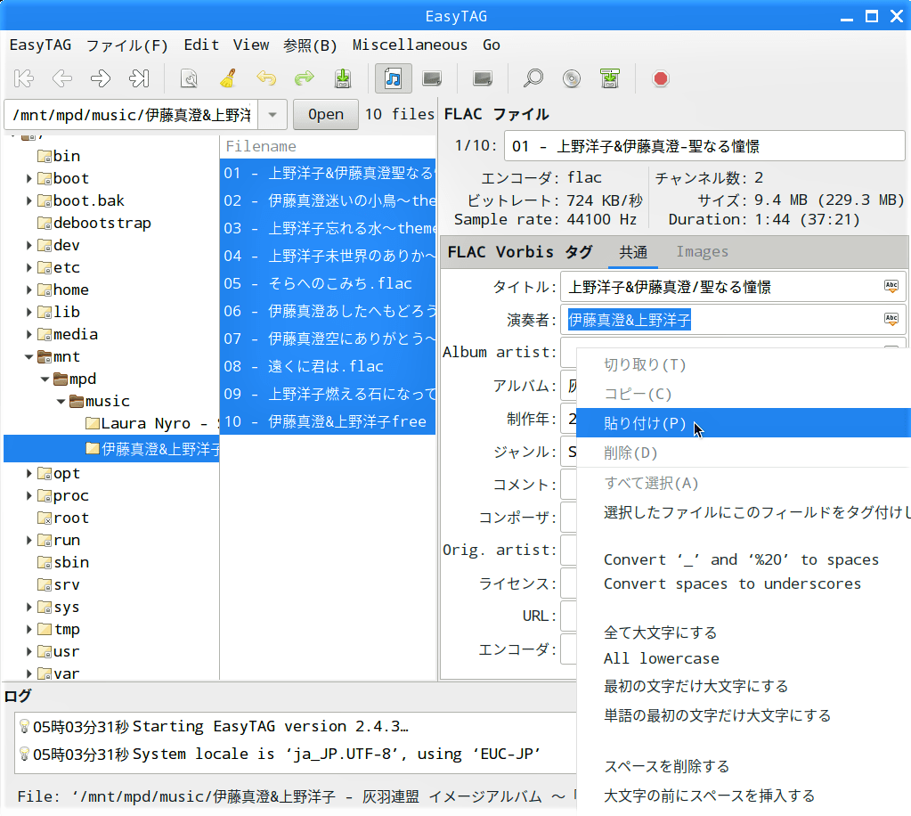This screenshot has width=911, height=816.
Task: Click the file name field showing 01 - 上野洋子
Action: click(x=704, y=146)
